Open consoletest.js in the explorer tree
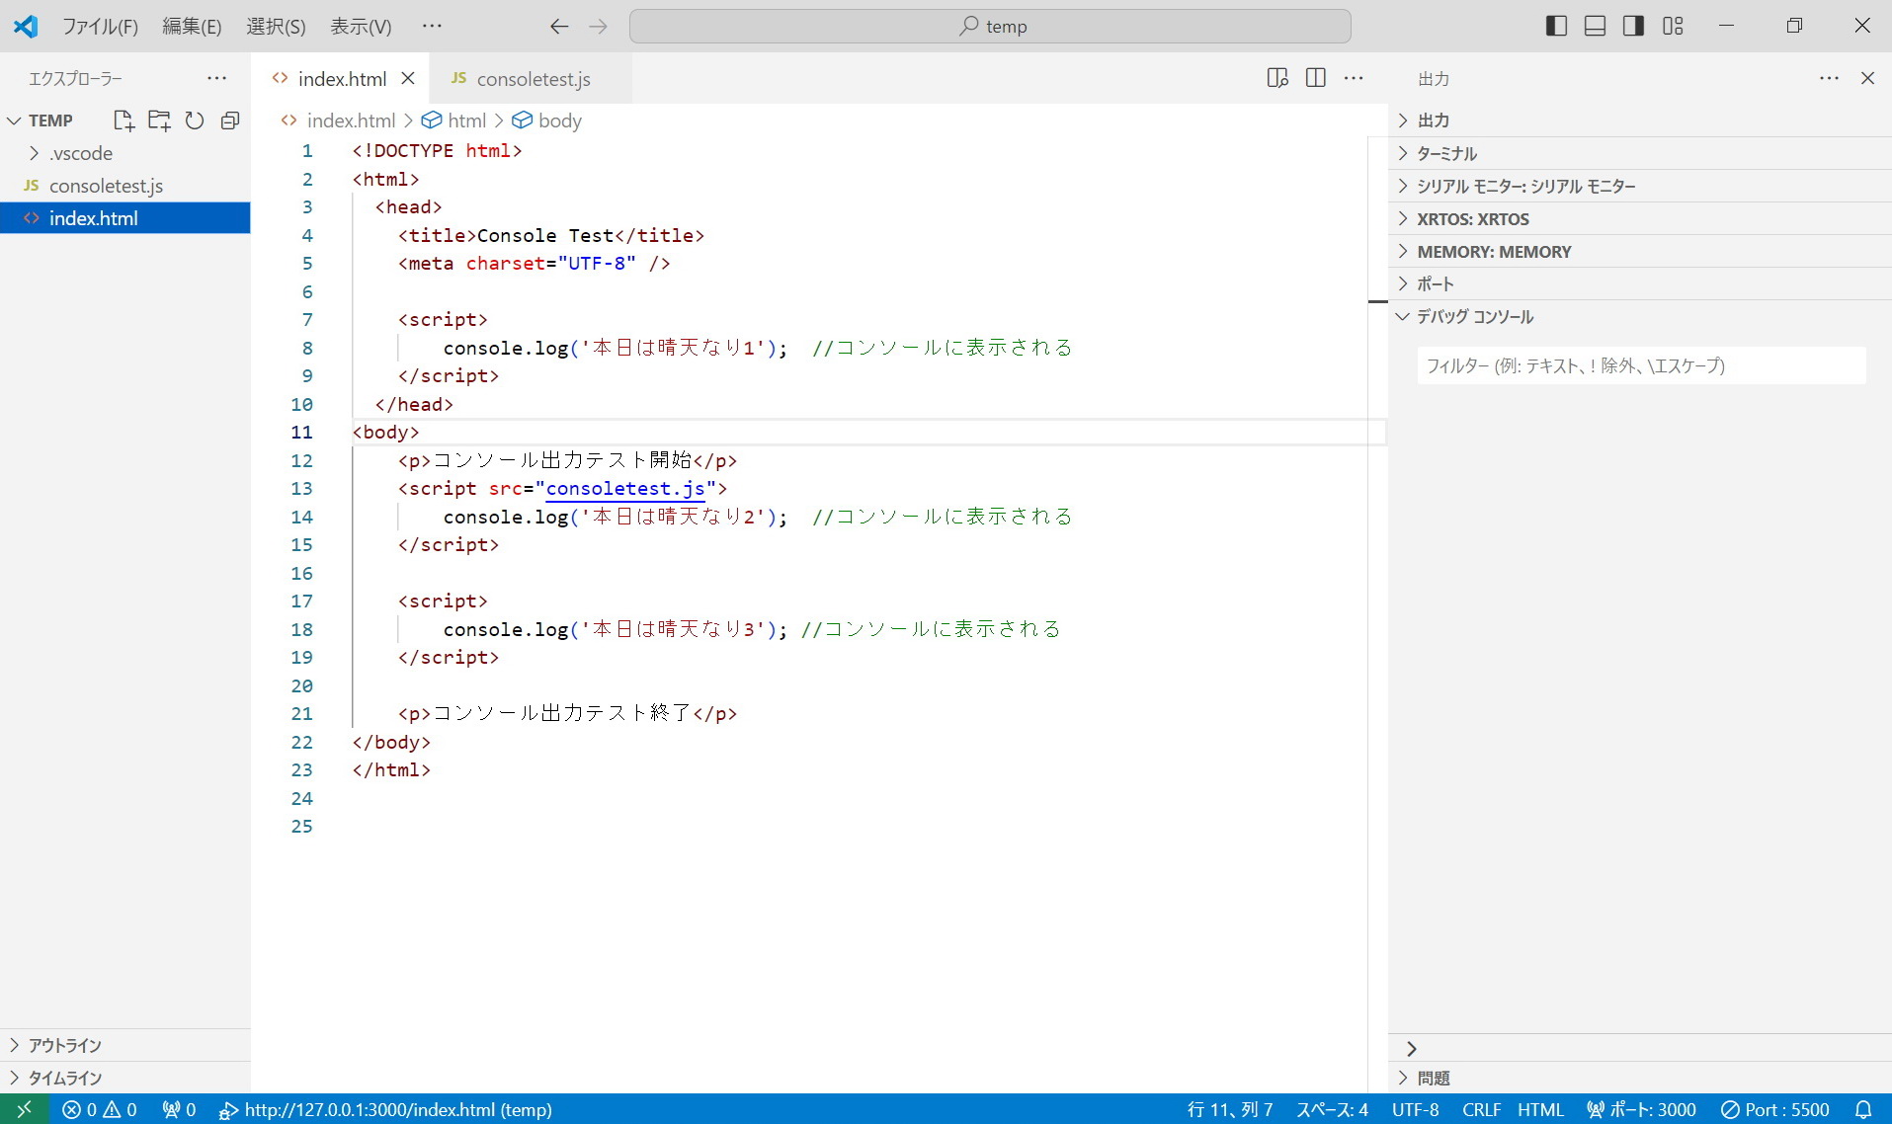The width and height of the screenshot is (1892, 1124). coord(125,186)
